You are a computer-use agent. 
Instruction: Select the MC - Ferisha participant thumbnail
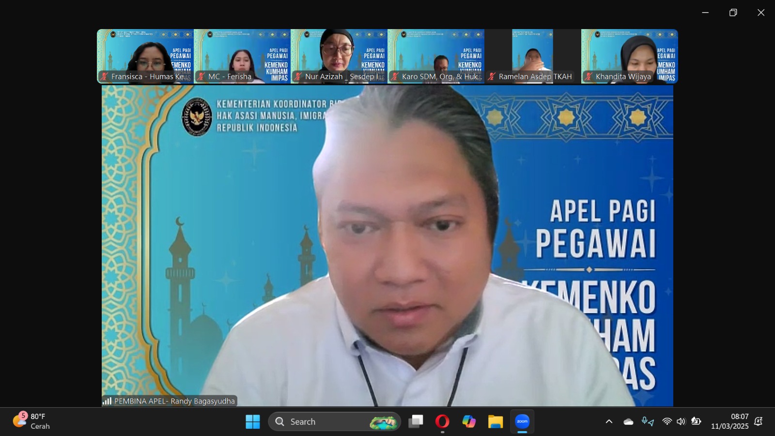(242, 56)
